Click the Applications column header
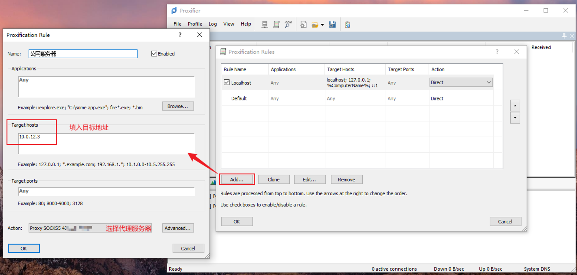Viewport: 577px width, 275px height. (297, 69)
